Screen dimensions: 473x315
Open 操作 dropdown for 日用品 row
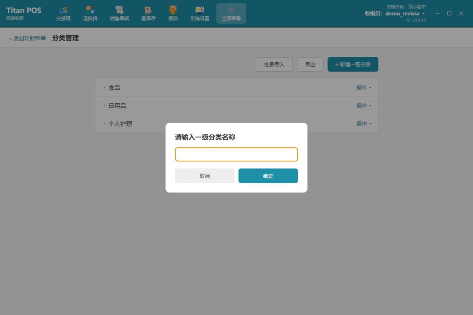pos(364,106)
